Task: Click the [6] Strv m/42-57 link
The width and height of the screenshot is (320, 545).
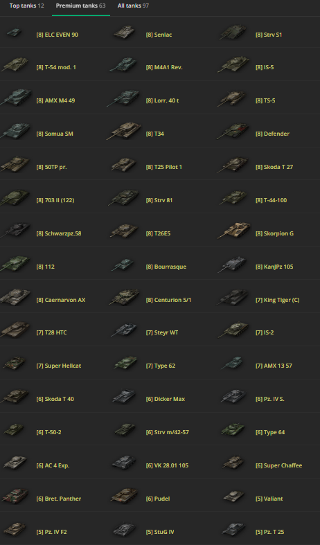Action: (167, 432)
